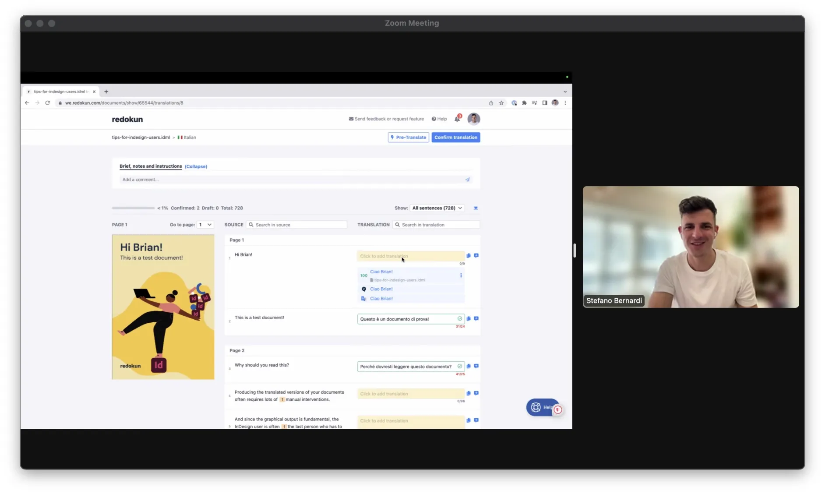Open the notifications bell with badge

pyautogui.click(x=458, y=119)
